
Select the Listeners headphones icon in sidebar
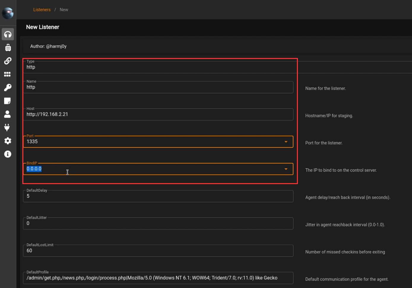click(8, 34)
